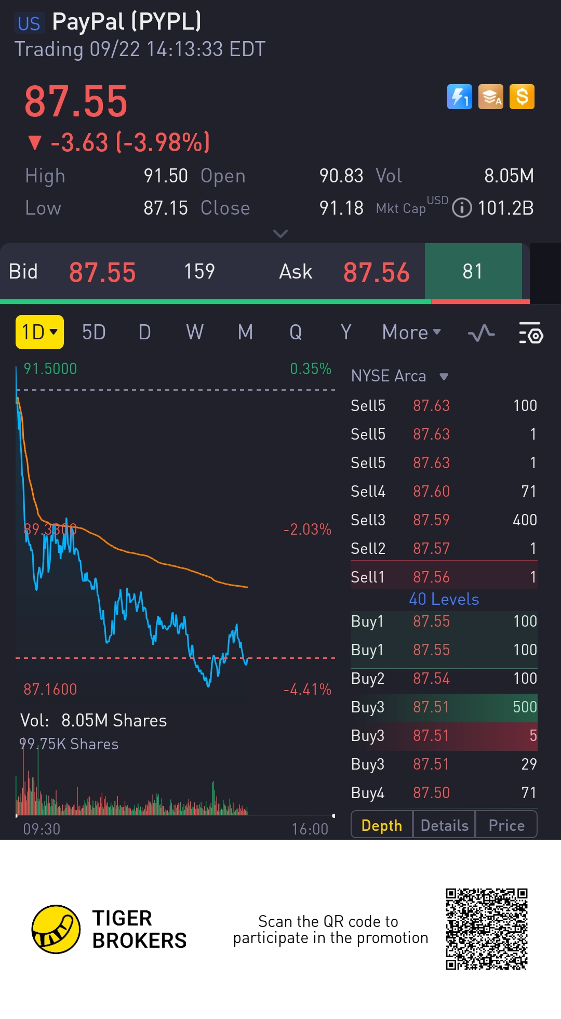Image resolution: width=561 pixels, height=1019 pixels.
Task: Tap the Tiger Brokers logo
Action: (x=109, y=929)
